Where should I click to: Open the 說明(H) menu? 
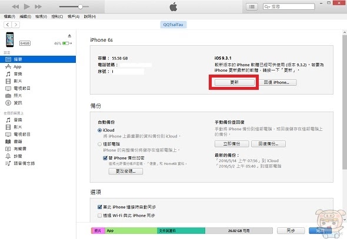pyautogui.click(x=90, y=16)
